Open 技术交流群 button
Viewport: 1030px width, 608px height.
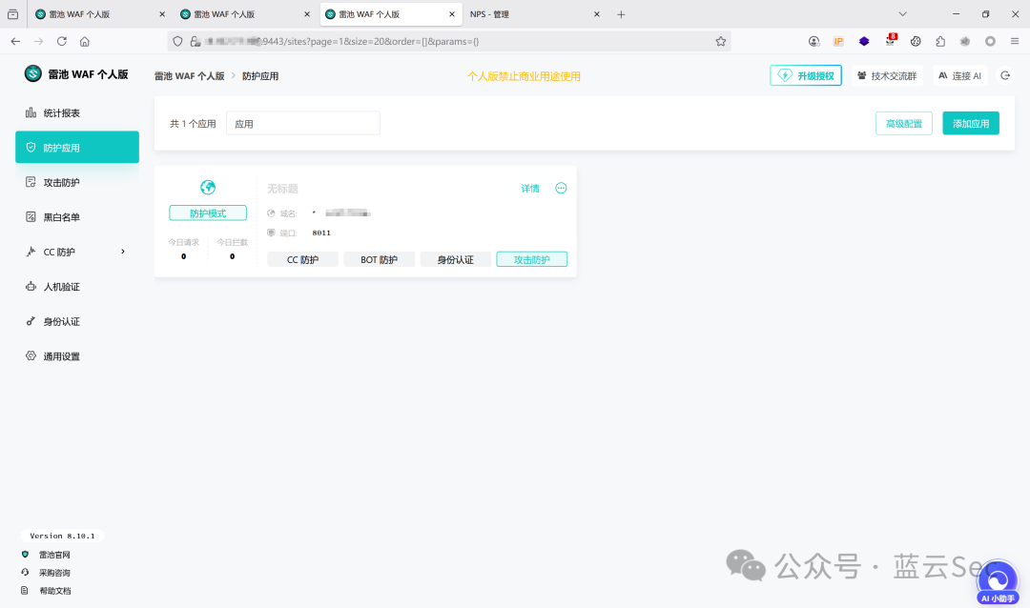(887, 75)
